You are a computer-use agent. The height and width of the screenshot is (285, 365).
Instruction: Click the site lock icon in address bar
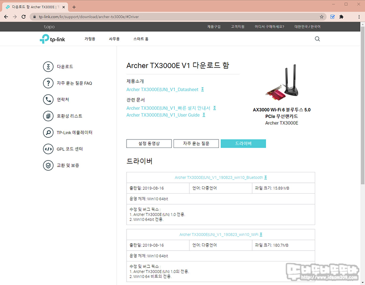pyautogui.click(x=34, y=17)
